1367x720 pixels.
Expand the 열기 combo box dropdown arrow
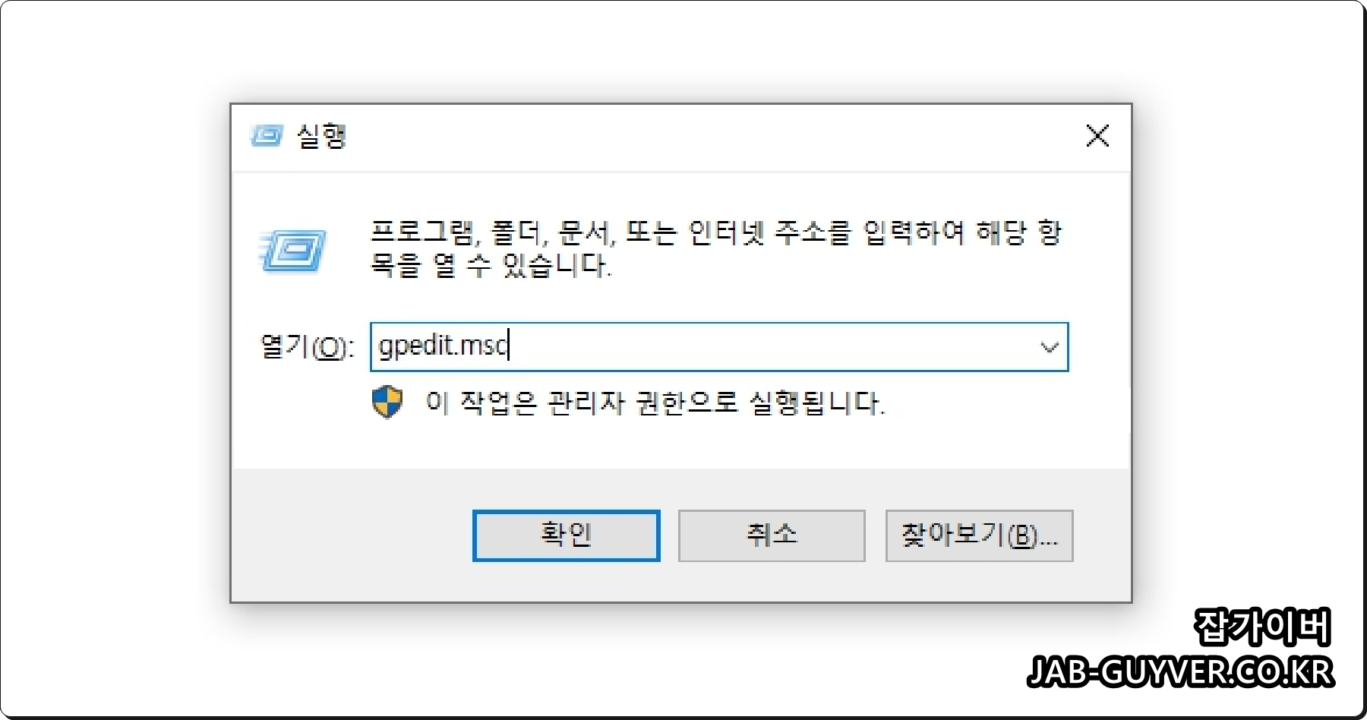pos(1050,348)
